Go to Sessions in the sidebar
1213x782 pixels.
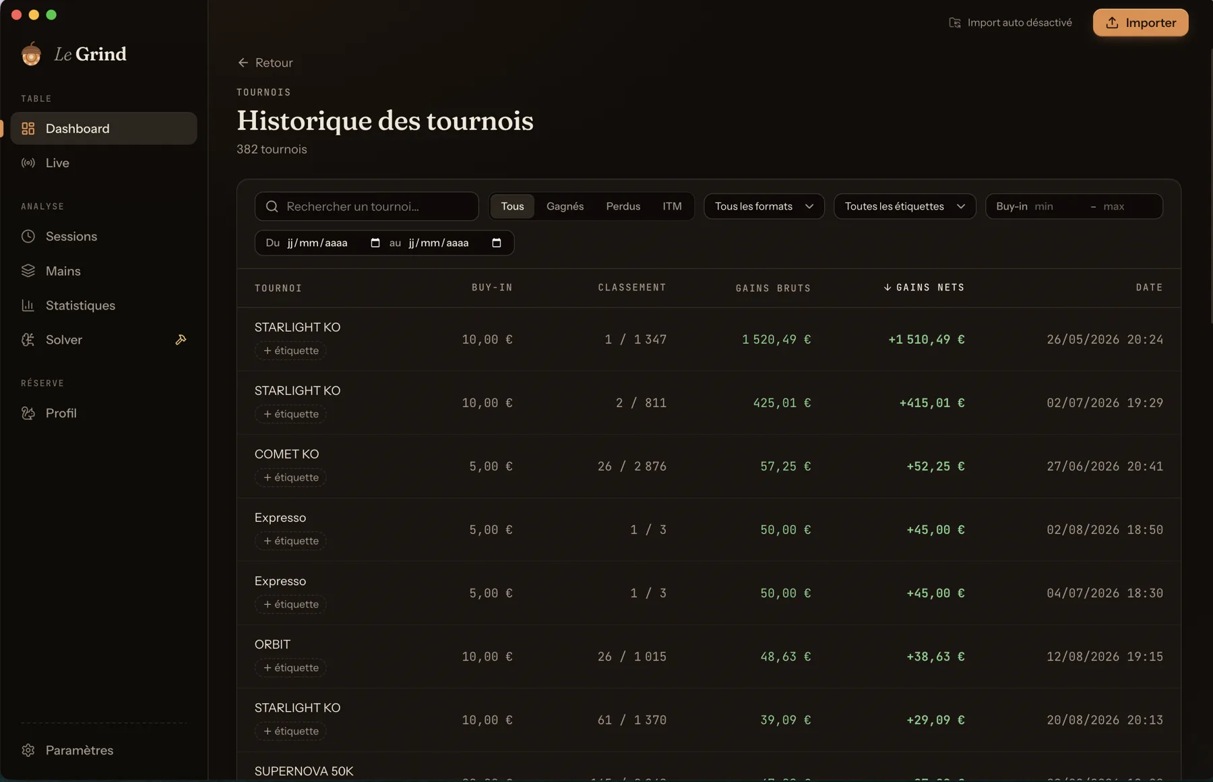pyautogui.click(x=104, y=236)
